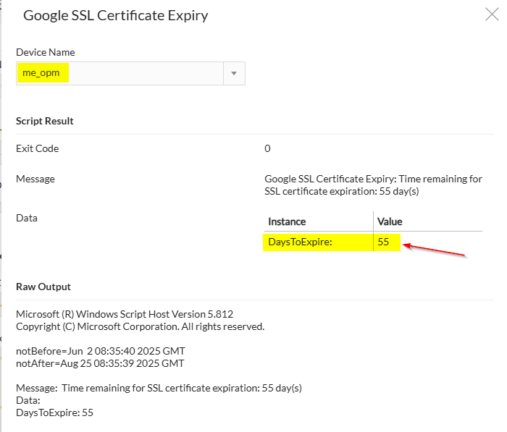Open the Device Name dropdown arrow

click(x=234, y=73)
